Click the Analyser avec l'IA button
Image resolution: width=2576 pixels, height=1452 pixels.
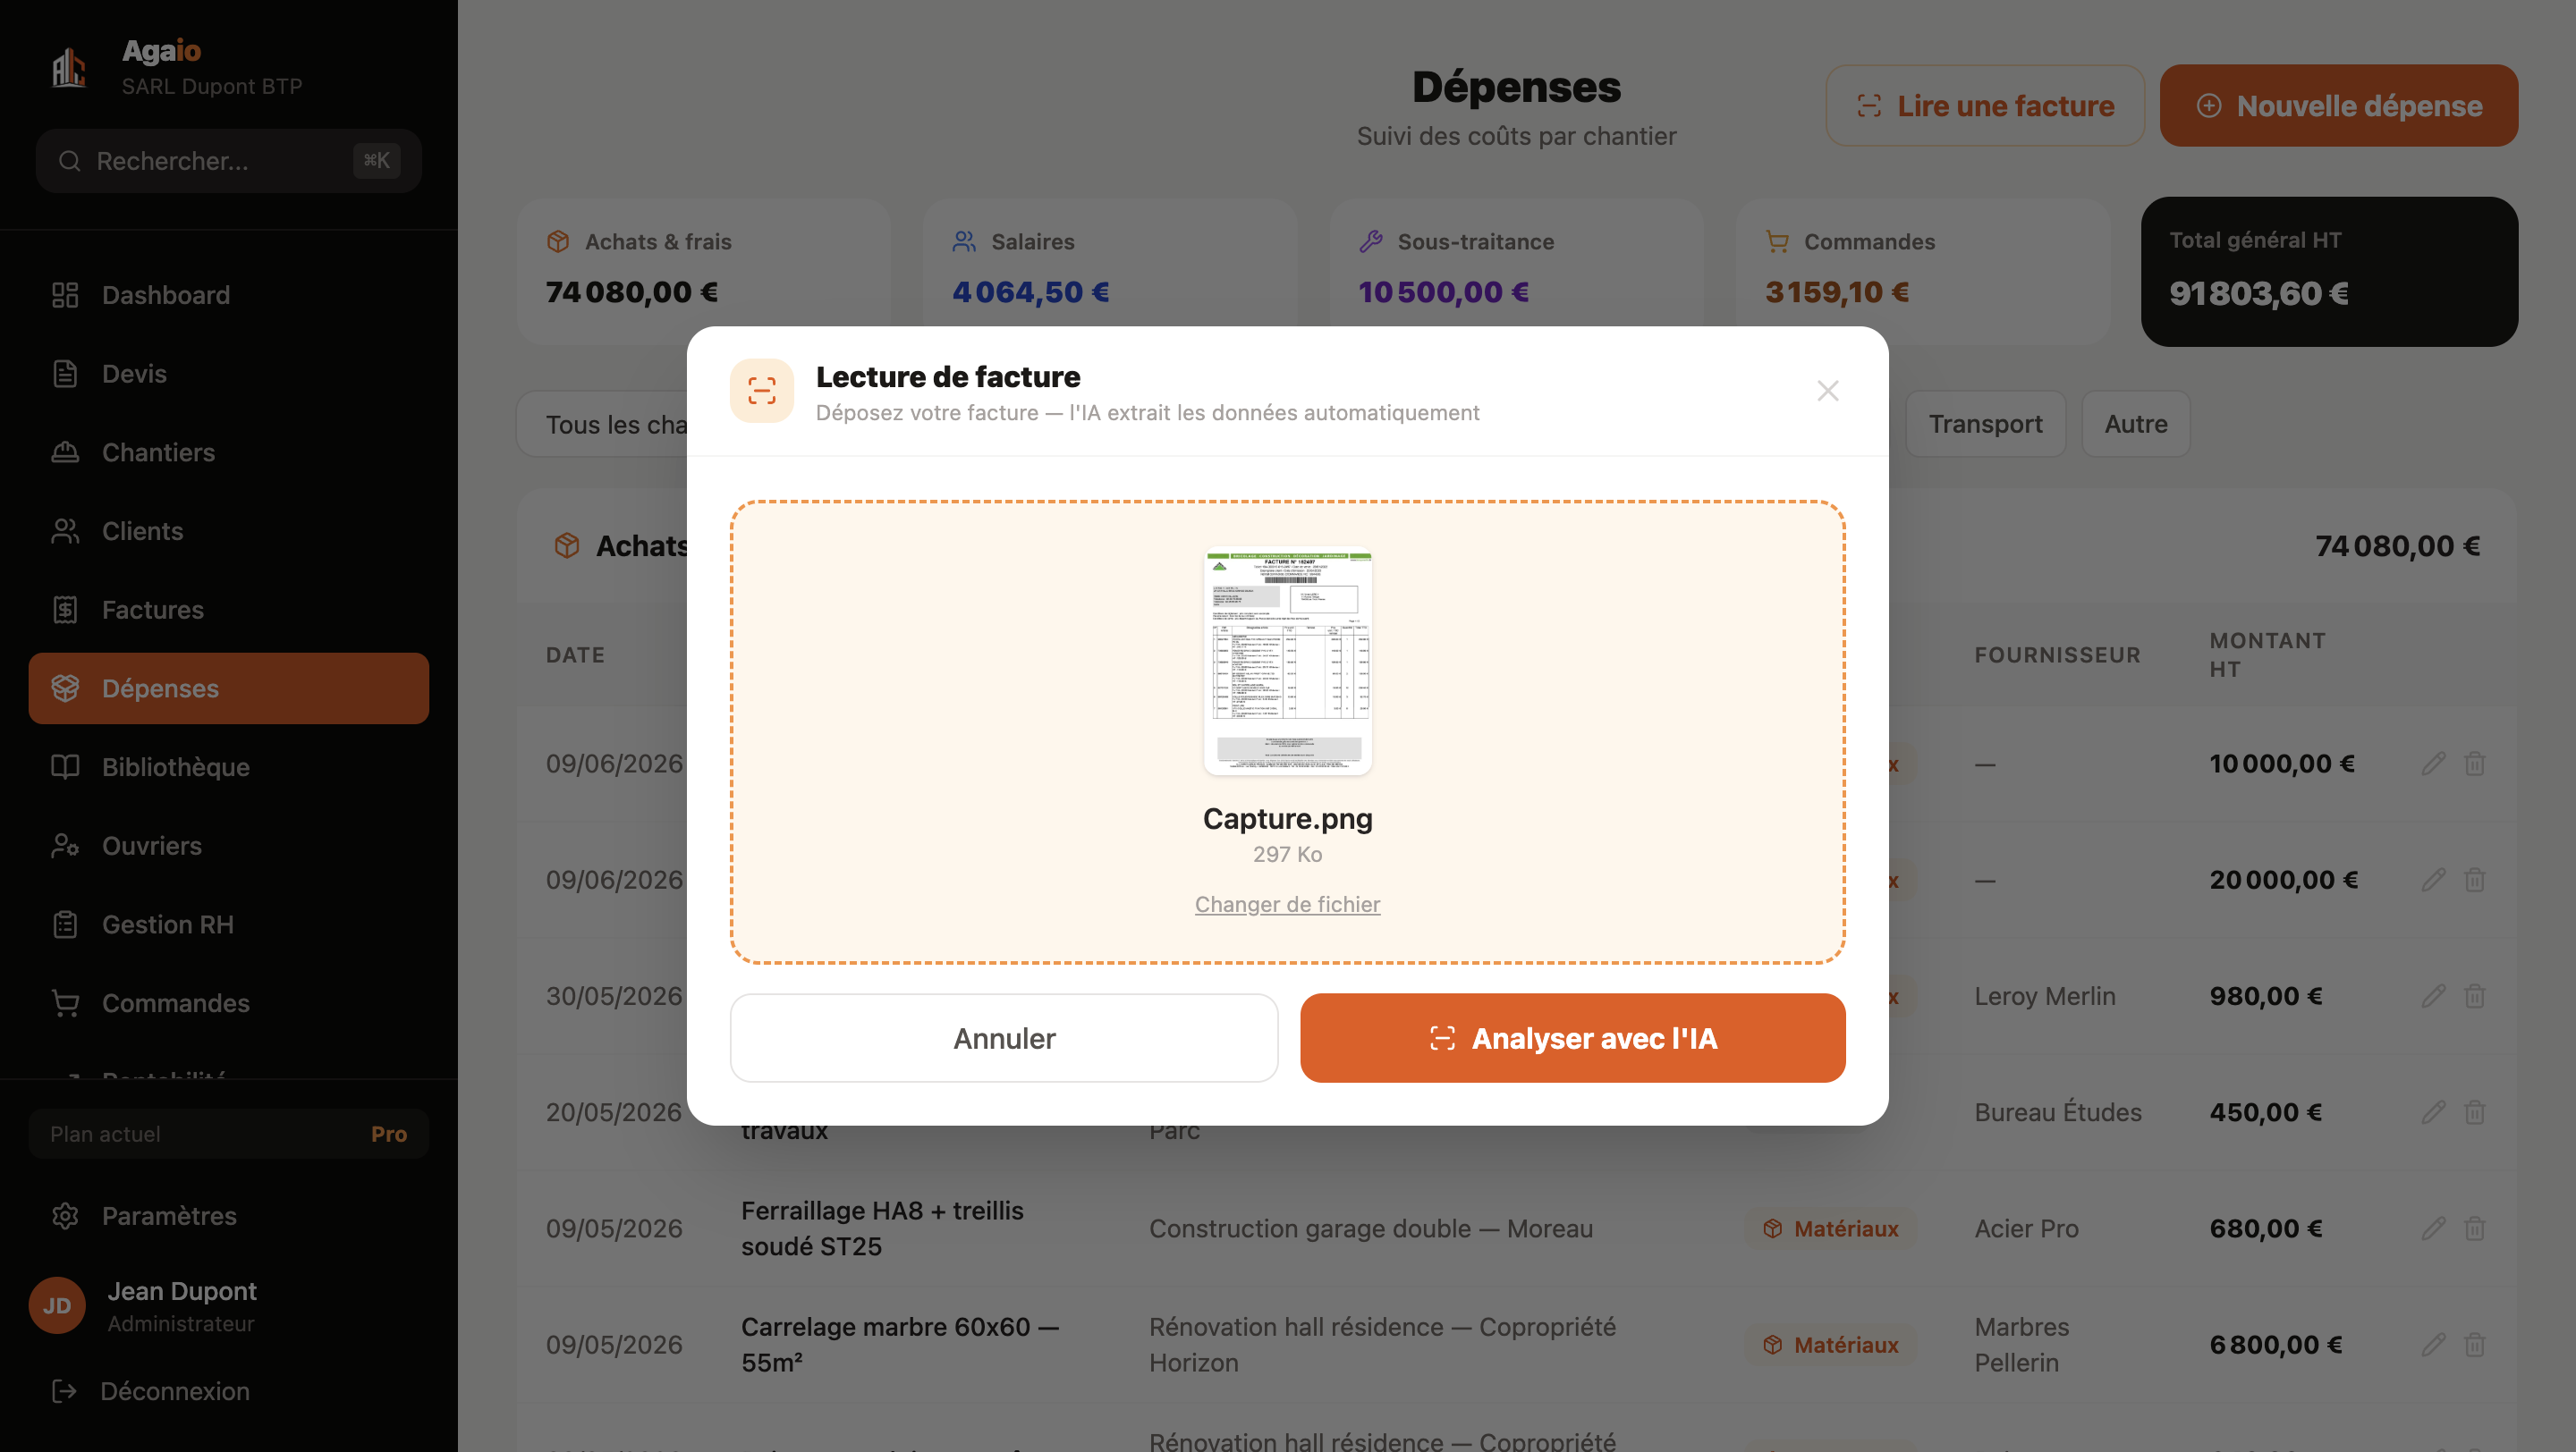coord(1572,1037)
